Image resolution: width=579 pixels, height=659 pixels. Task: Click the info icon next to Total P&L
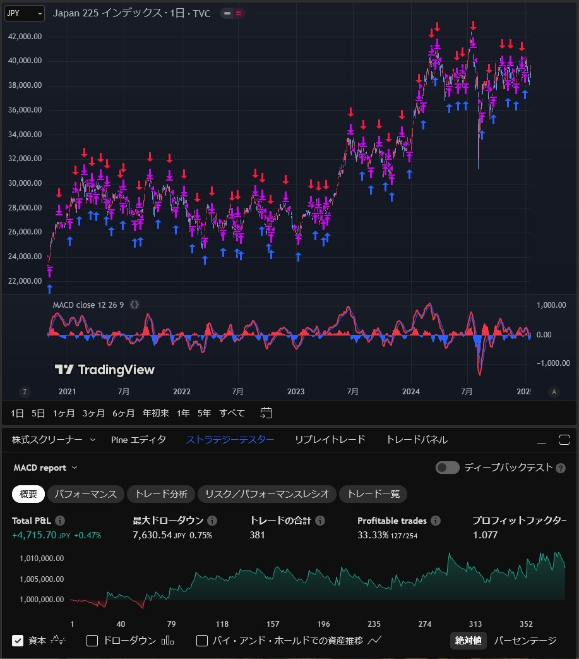59,520
